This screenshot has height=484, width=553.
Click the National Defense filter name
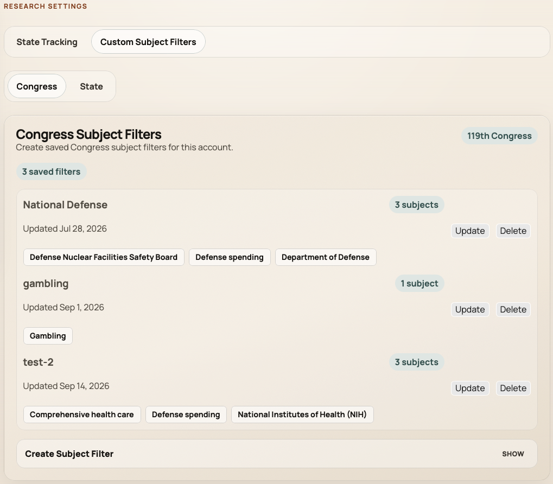(x=65, y=205)
